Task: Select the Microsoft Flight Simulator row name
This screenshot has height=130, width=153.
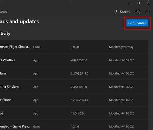Action: 15,47
